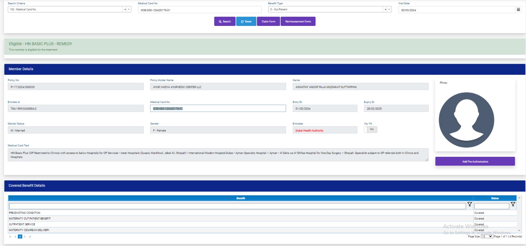Viewport: 526px width, 246px height.
Task: Go to the next benefits page
Action: click(25, 236)
